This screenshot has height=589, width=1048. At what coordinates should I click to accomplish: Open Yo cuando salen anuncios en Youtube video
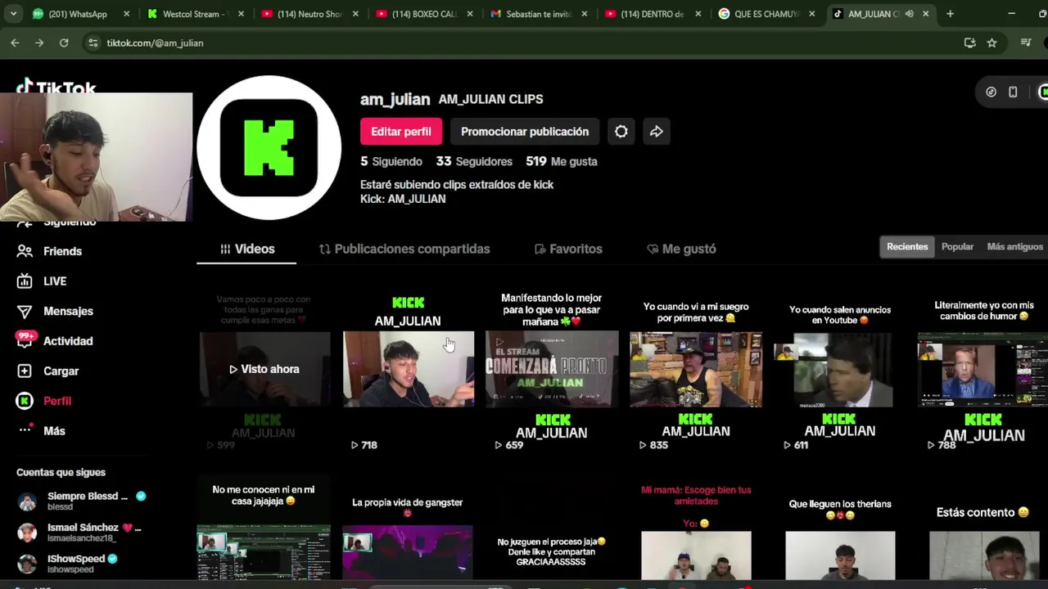tap(839, 369)
